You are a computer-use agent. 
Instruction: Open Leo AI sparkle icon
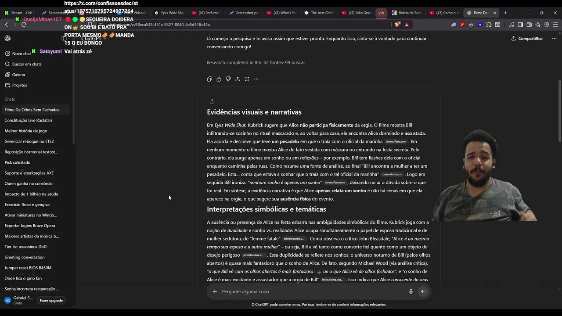538,25
